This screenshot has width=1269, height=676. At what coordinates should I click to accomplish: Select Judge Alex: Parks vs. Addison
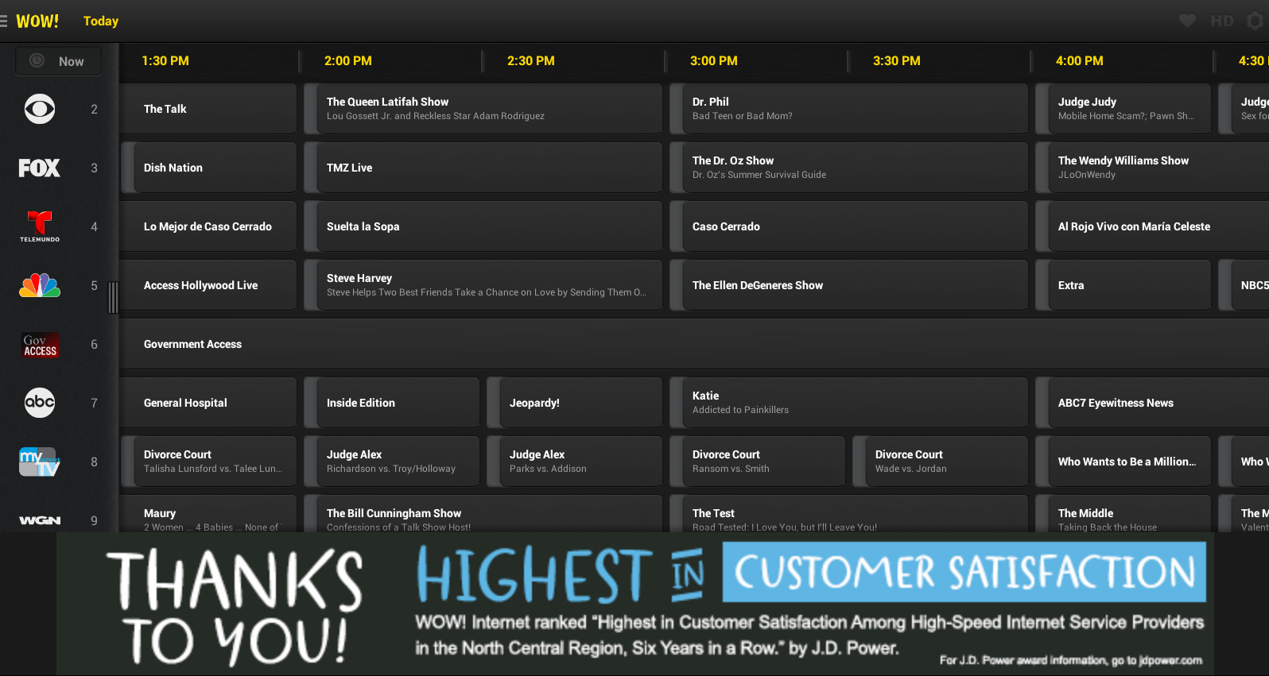[x=575, y=462]
